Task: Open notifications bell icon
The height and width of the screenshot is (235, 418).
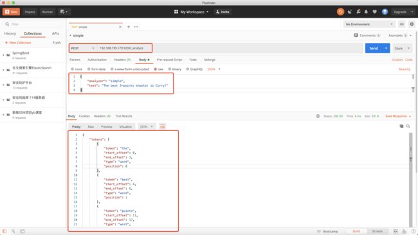Action: point(366,12)
